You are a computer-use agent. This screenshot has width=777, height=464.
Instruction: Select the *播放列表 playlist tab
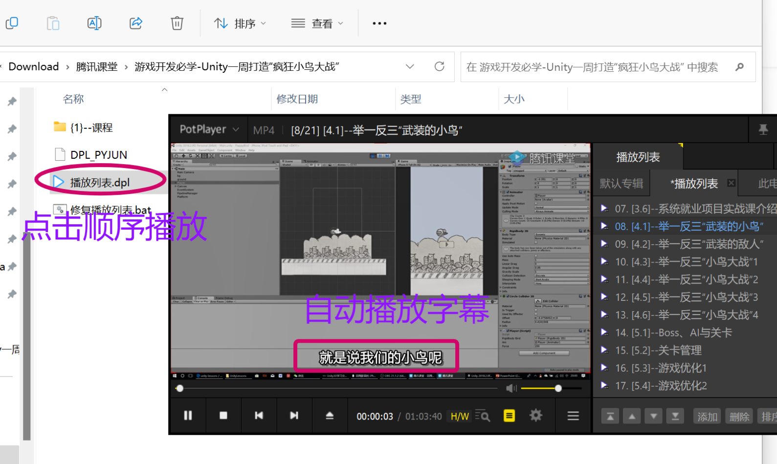(694, 184)
